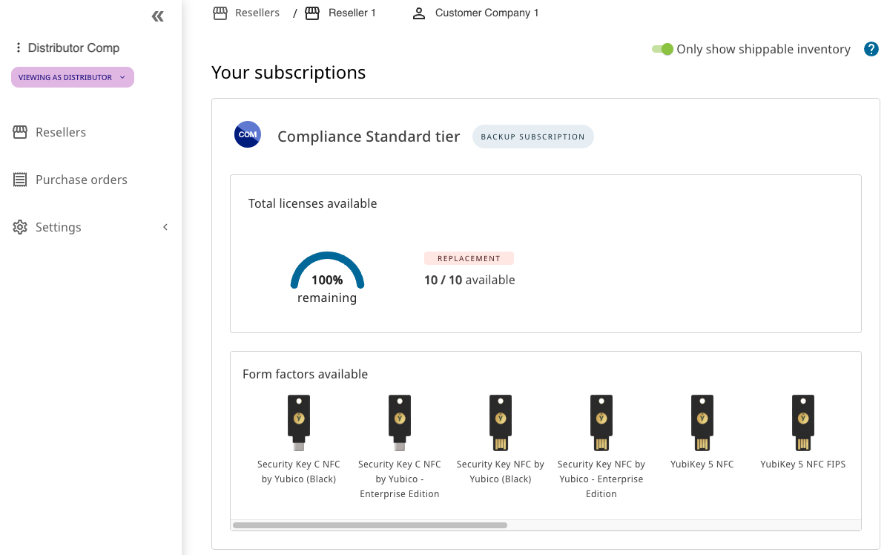887x555 pixels.
Task: Click the Customer Company 1 person icon
Action: 418,13
